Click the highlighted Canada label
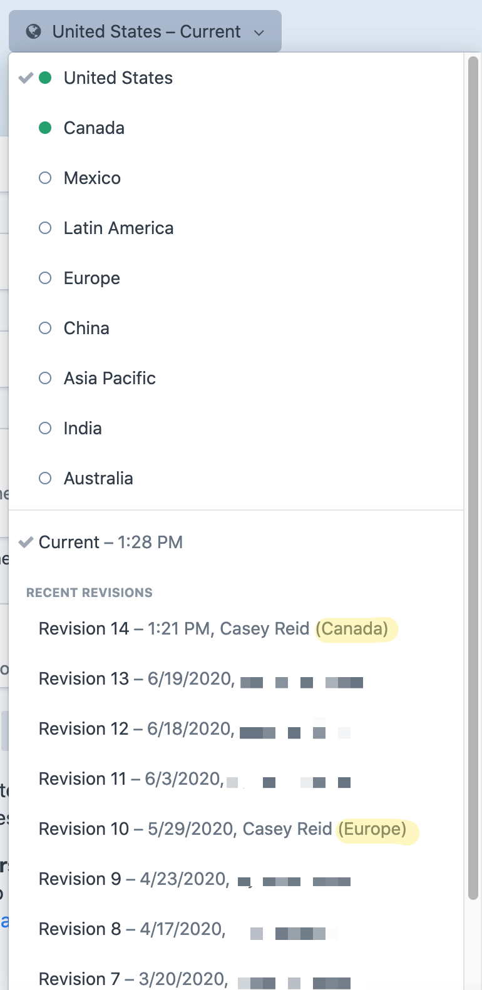 tap(355, 628)
